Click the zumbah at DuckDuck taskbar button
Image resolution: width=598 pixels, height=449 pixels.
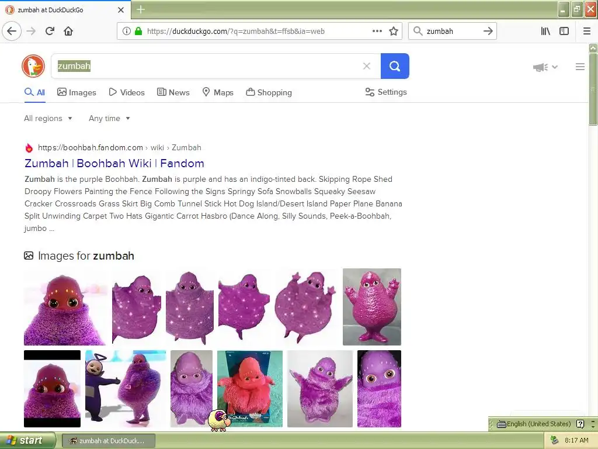pos(108,441)
